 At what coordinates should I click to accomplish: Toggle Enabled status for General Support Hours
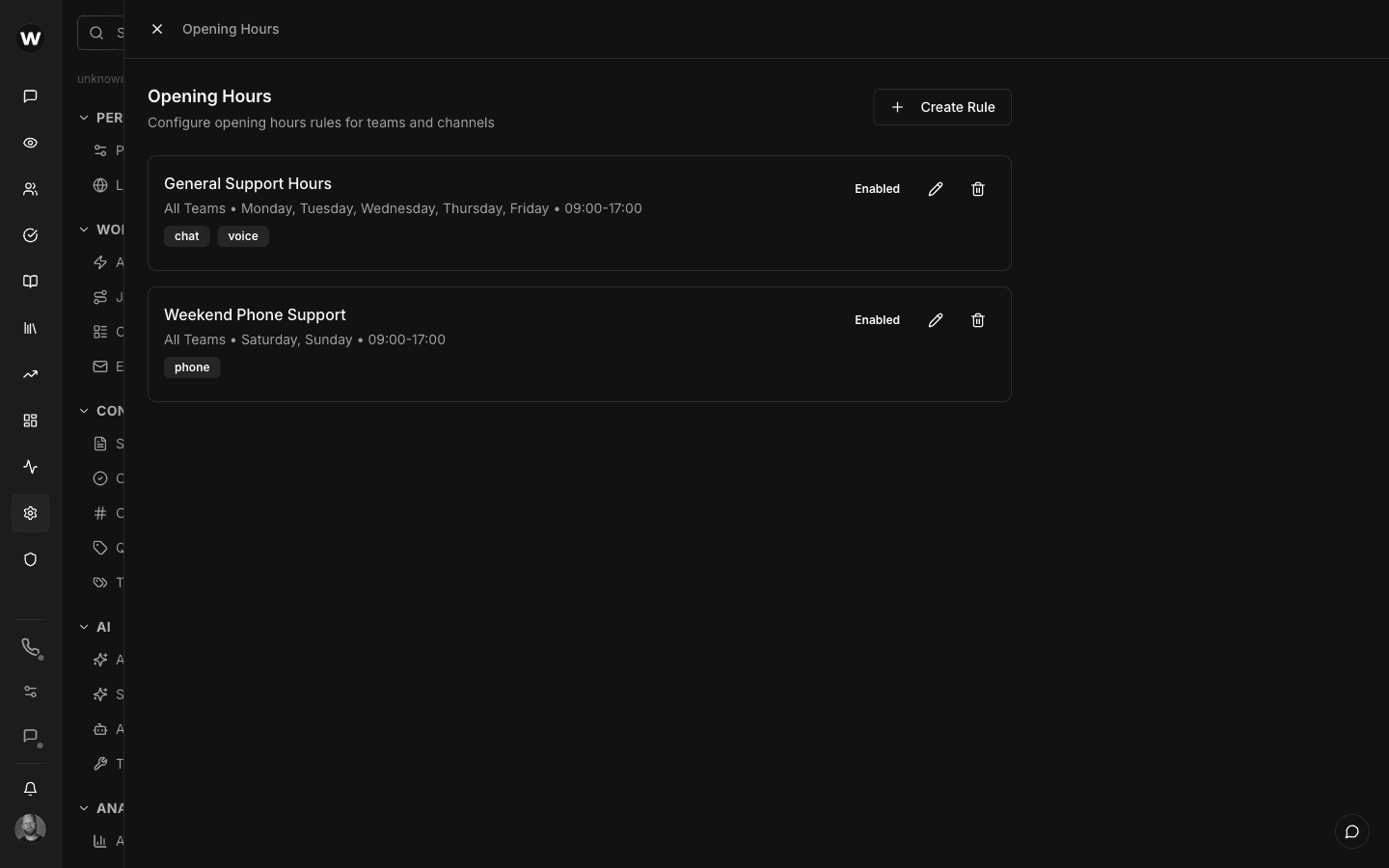[x=877, y=189]
